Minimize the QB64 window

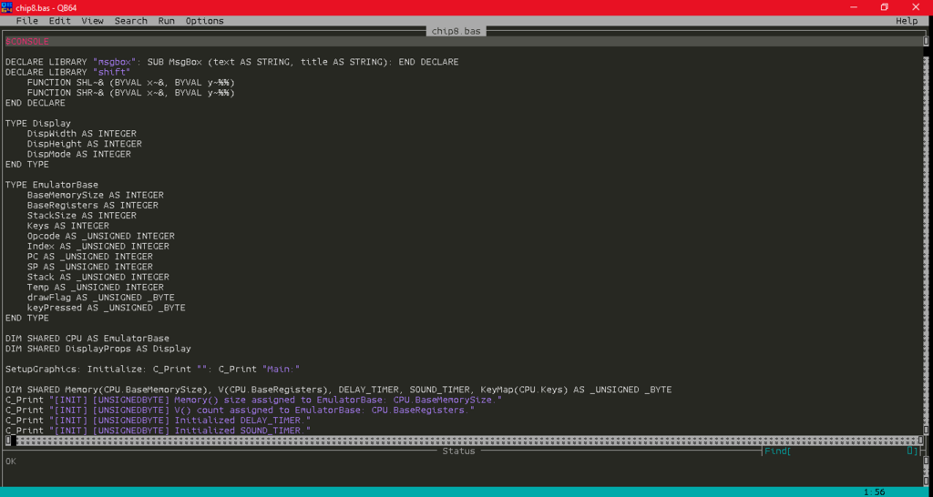[854, 7]
